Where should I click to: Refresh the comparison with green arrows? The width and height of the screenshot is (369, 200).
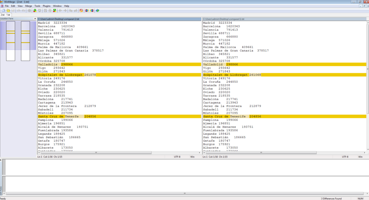click(97, 10)
